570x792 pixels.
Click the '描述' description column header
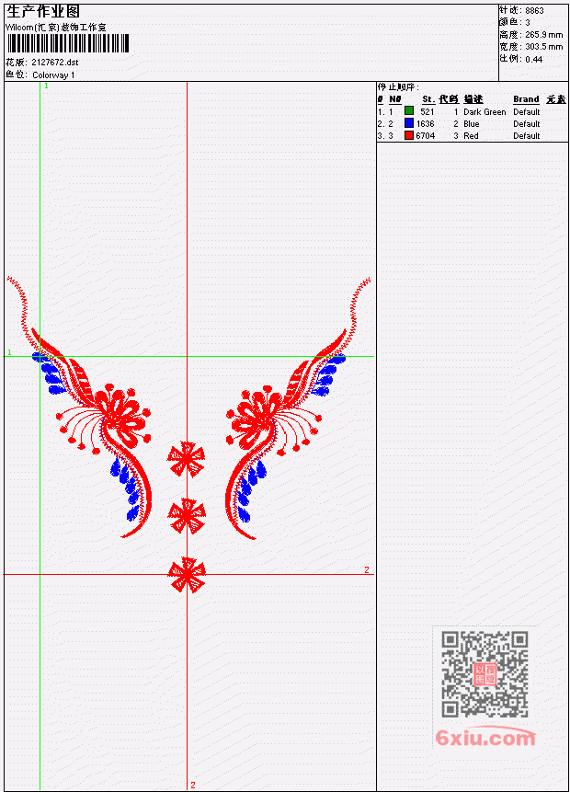473,99
